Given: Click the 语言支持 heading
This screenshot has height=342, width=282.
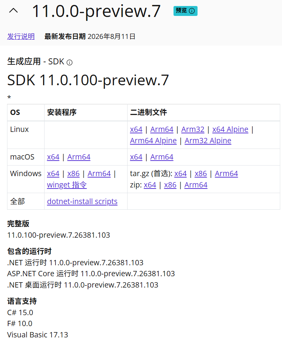Looking at the screenshot, I should coord(22,301).
